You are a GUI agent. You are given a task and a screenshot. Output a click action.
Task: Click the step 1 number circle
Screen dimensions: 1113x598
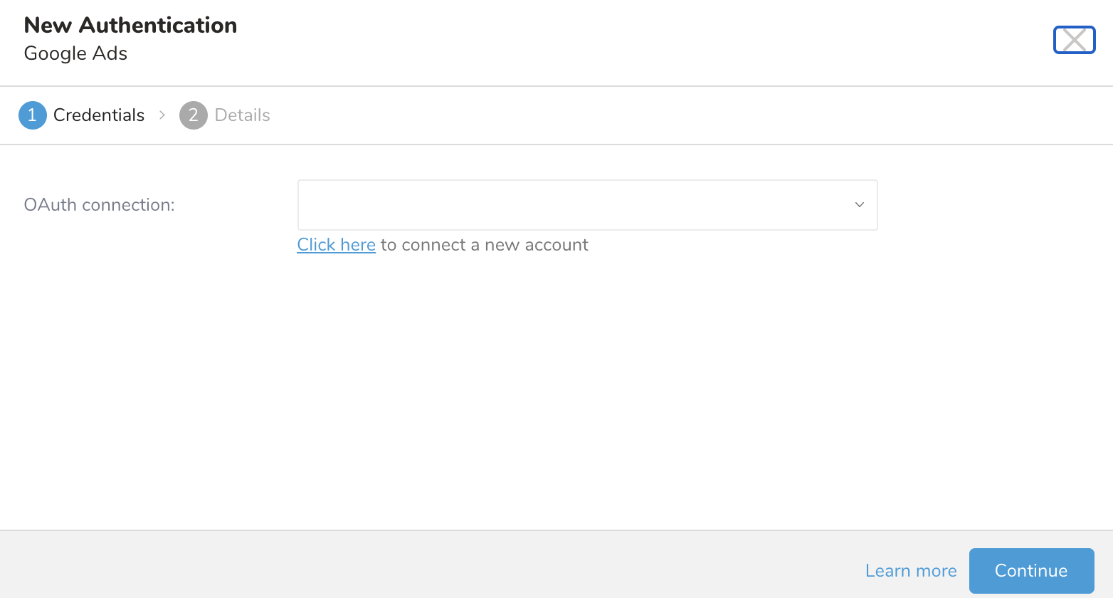[x=32, y=115]
